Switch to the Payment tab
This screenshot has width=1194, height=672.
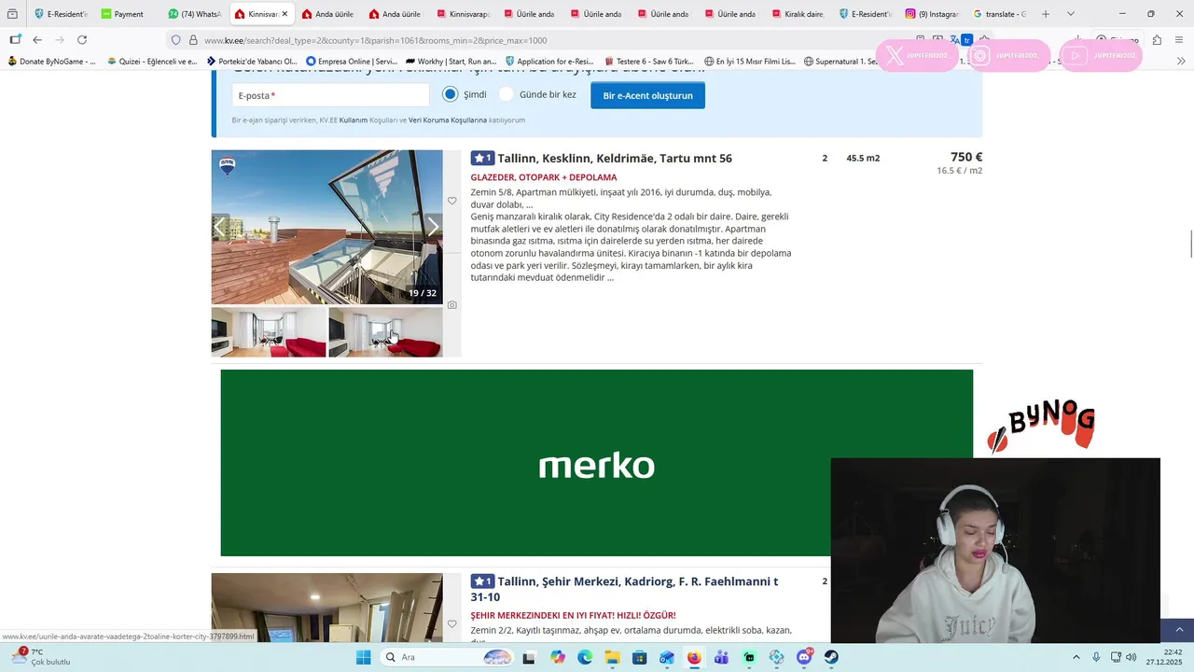click(x=129, y=14)
